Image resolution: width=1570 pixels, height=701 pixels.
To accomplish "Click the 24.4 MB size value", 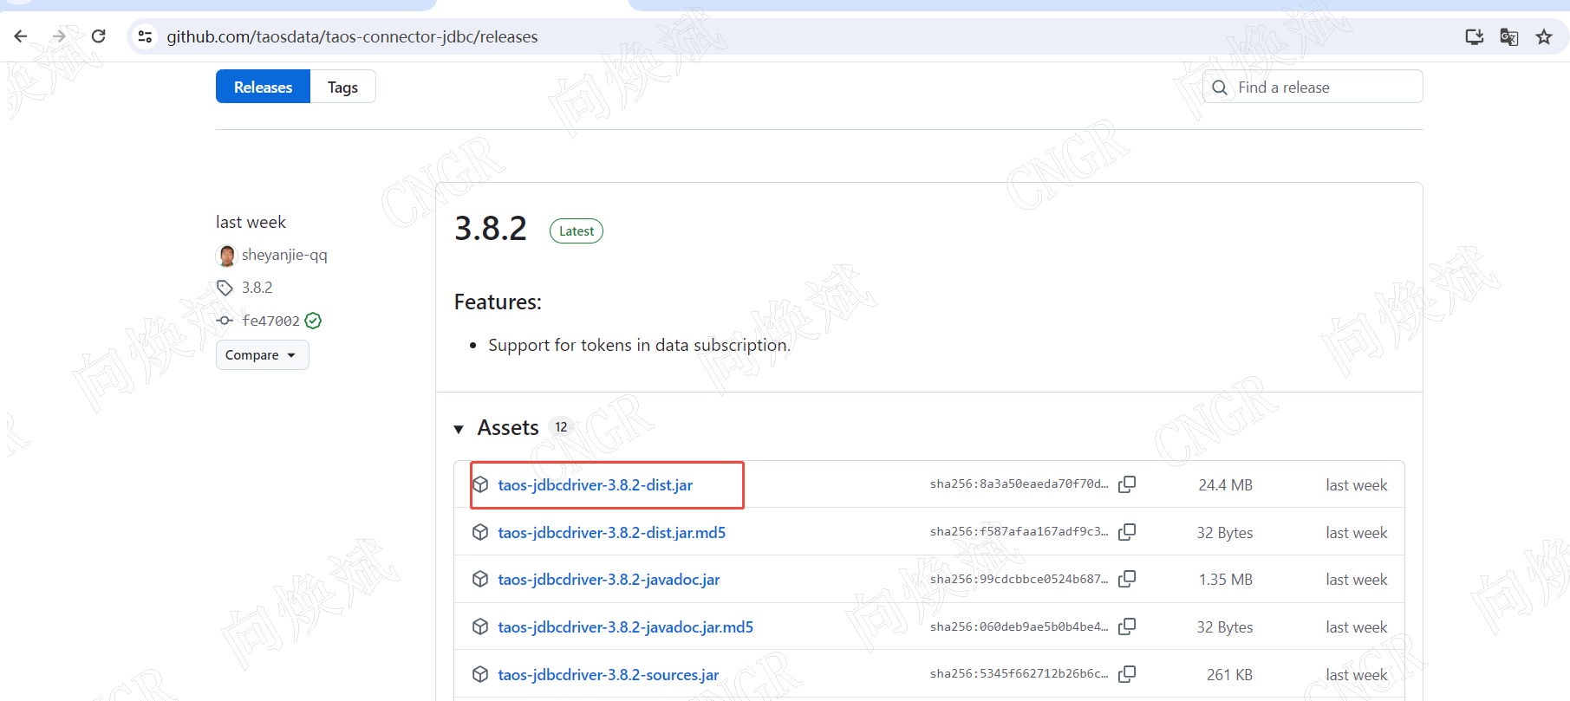I will 1225,485.
